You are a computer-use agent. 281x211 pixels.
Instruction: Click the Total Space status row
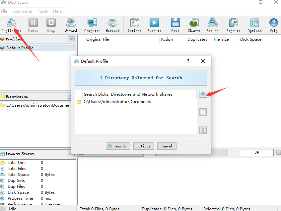point(38,175)
